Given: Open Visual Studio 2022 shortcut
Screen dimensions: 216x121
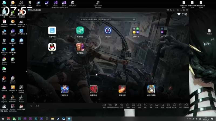Looking at the screenshot, I should (x=64, y=4).
